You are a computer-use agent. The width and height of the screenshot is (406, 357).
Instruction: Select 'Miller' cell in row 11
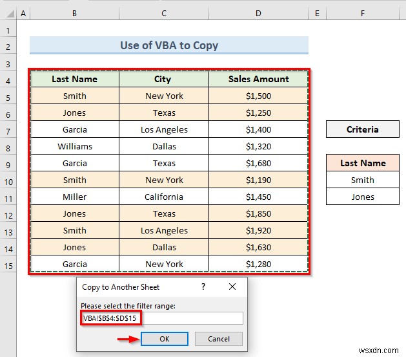75,197
